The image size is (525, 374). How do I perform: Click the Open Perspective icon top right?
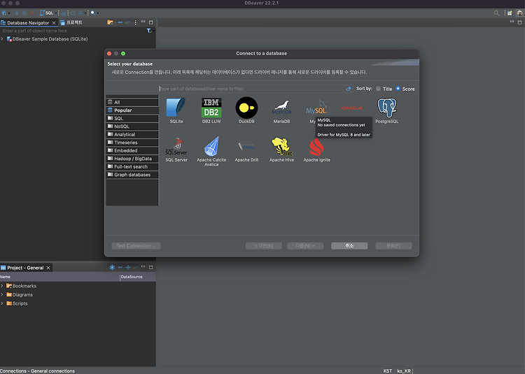point(510,13)
